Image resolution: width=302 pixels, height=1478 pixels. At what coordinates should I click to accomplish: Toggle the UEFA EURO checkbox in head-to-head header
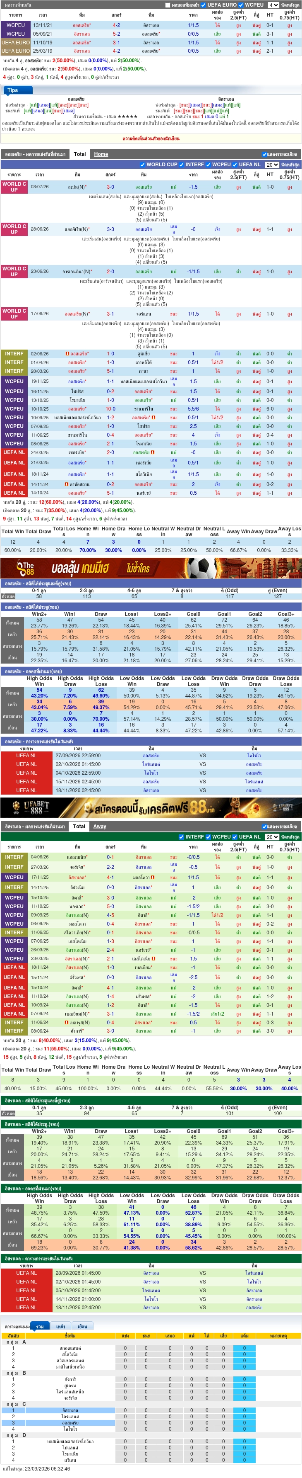coord(204,5)
